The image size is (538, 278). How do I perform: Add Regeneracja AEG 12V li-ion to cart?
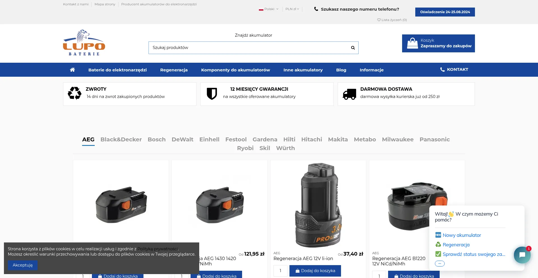[x=315, y=271]
